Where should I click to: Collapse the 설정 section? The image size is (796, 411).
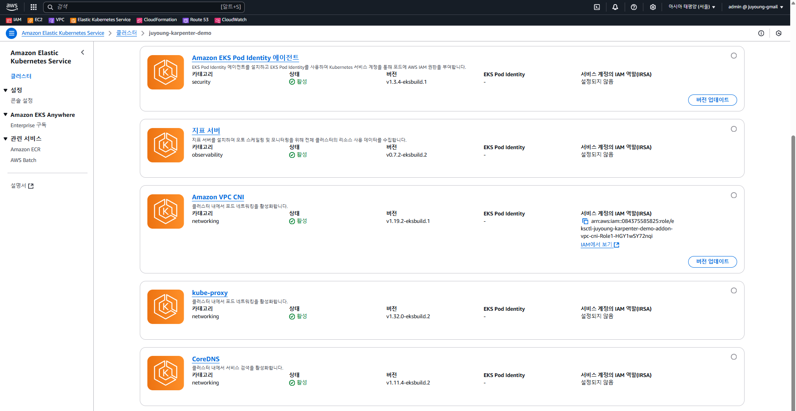(5, 90)
